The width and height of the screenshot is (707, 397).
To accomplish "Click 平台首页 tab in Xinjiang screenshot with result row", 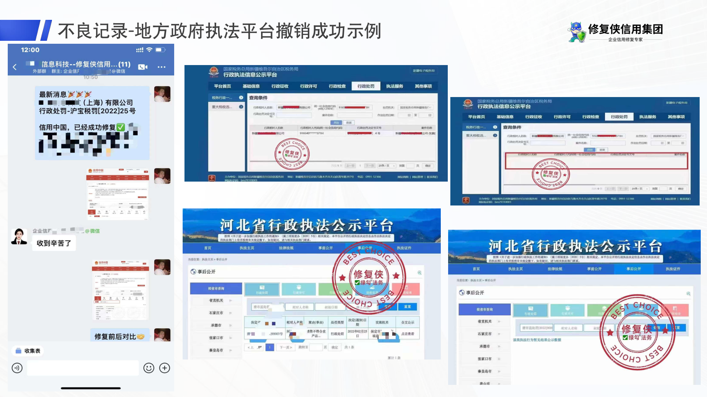I will (222, 86).
